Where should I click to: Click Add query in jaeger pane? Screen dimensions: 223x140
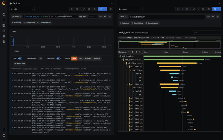tap(124, 23)
